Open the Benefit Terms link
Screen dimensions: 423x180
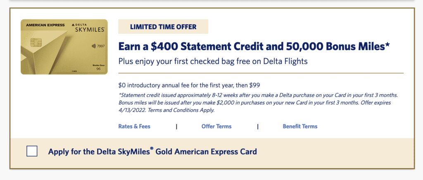[x=300, y=126]
